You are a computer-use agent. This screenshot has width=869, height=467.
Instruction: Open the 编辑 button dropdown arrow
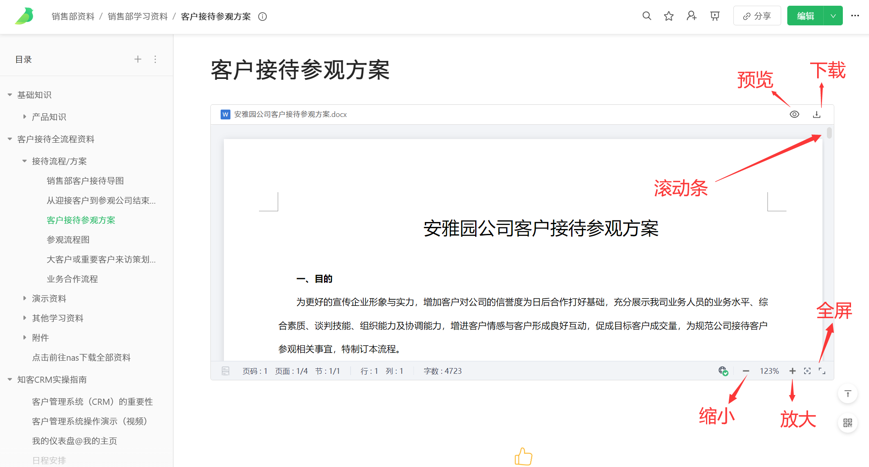(x=833, y=15)
